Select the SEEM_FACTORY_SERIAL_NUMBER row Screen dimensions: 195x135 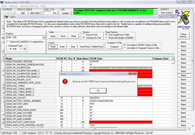(x=88, y=101)
